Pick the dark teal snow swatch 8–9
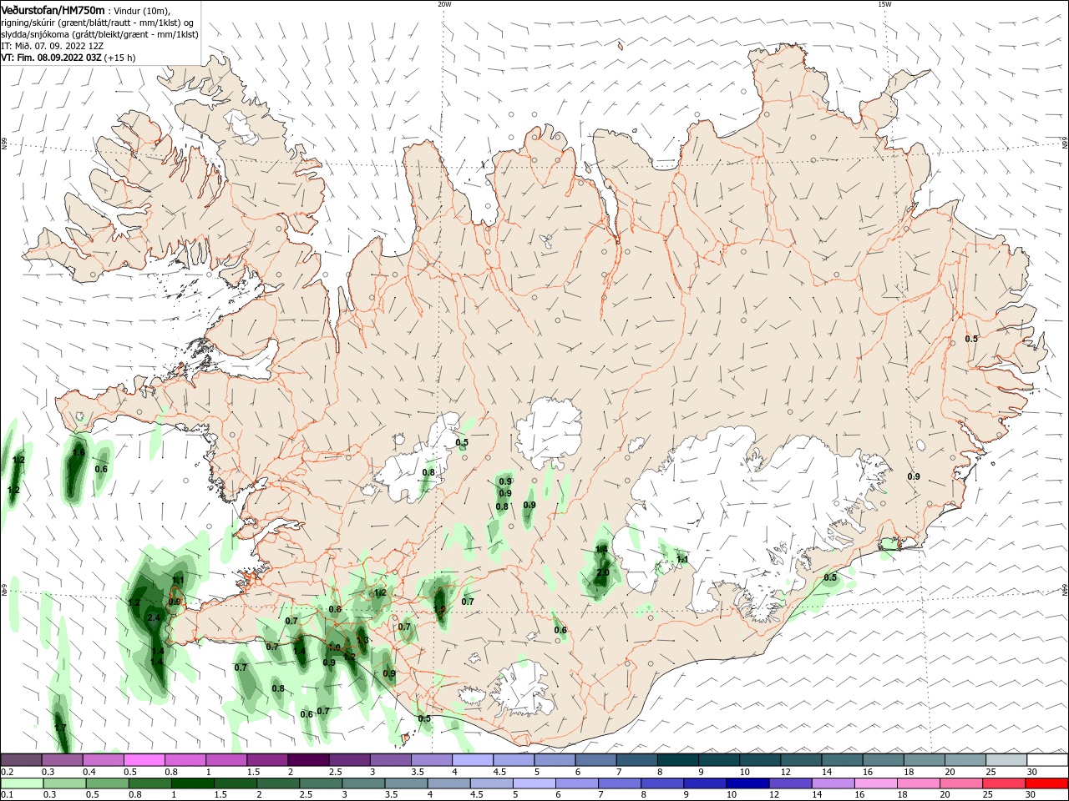The image size is (1069, 801). point(678,760)
